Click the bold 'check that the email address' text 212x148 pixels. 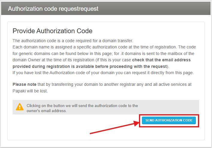pyautogui.click(x=161, y=60)
